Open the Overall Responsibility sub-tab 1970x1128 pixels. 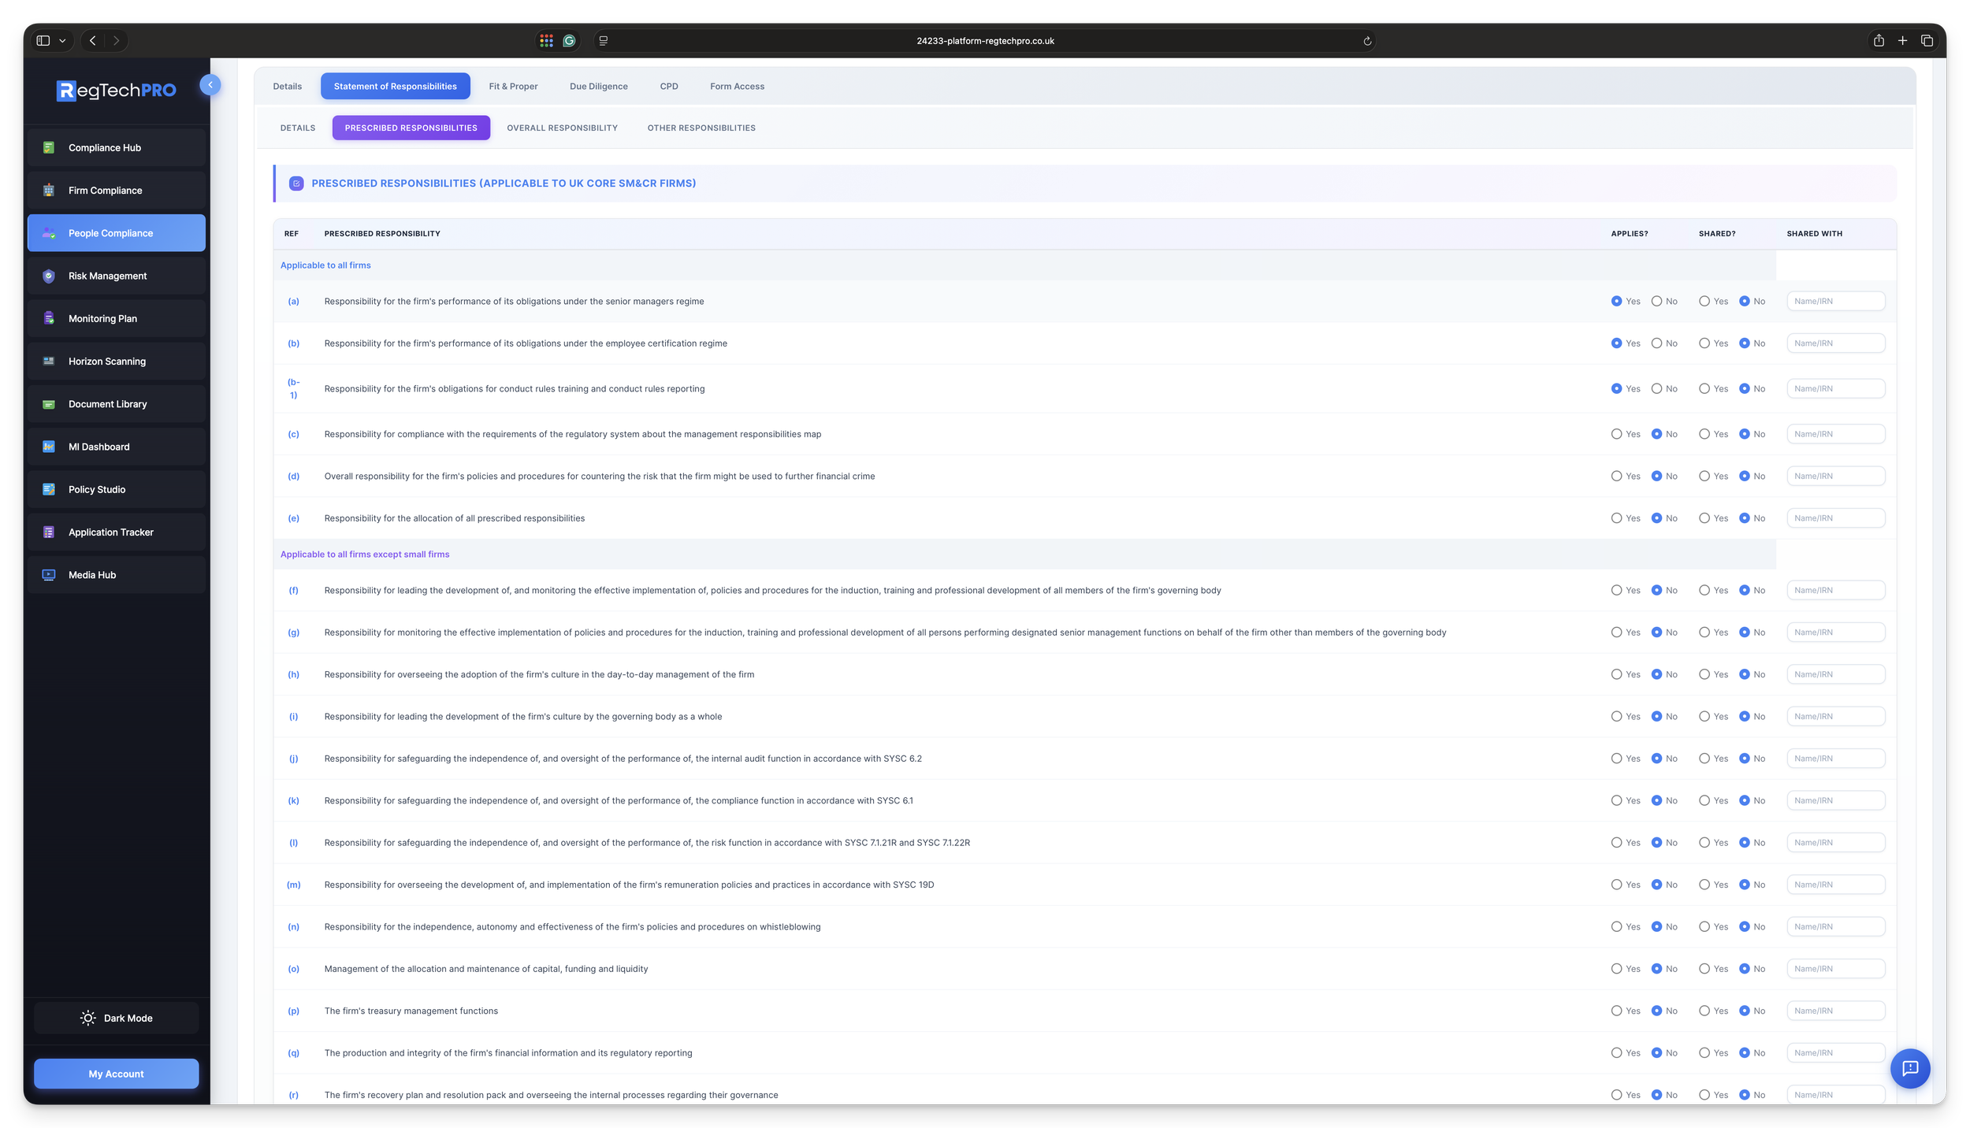click(x=562, y=128)
